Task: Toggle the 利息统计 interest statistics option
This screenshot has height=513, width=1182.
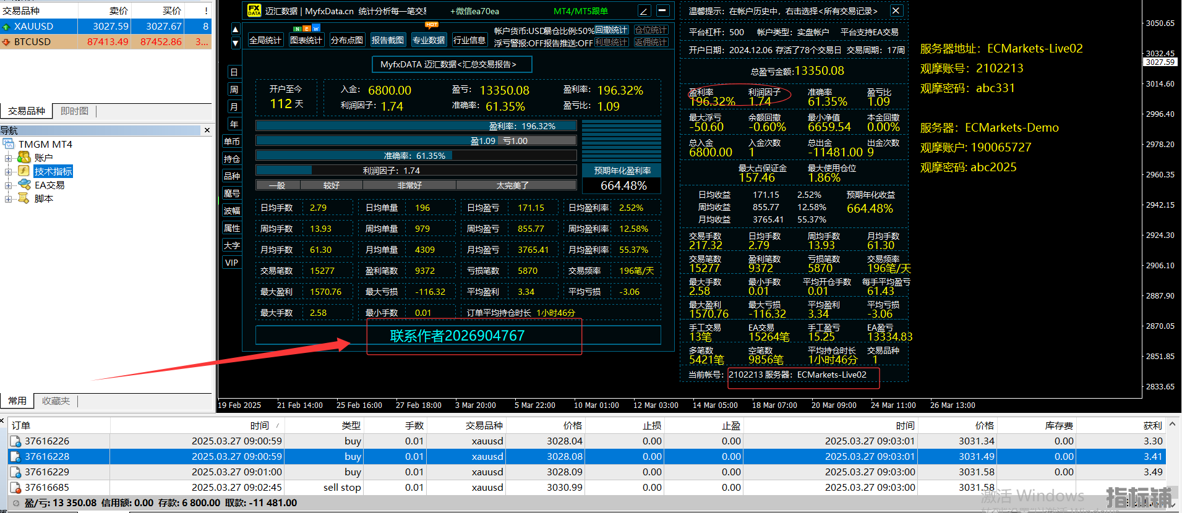Action: pos(611,42)
